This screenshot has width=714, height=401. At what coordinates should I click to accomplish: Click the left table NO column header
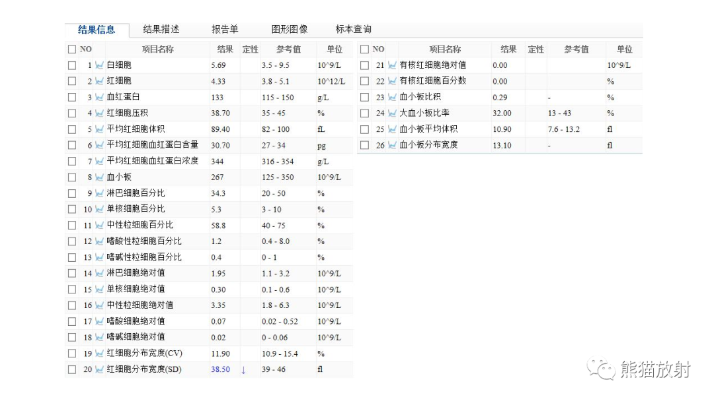click(x=85, y=49)
